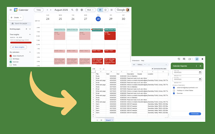Open the list icon beside Tasks toggle in Calendar

point(112,10)
